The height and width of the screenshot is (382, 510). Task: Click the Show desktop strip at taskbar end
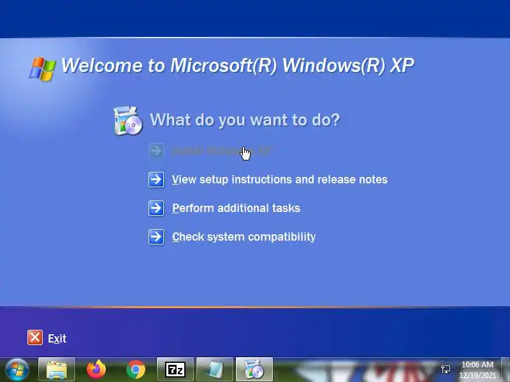pyautogui.click(x=505, y=370)
